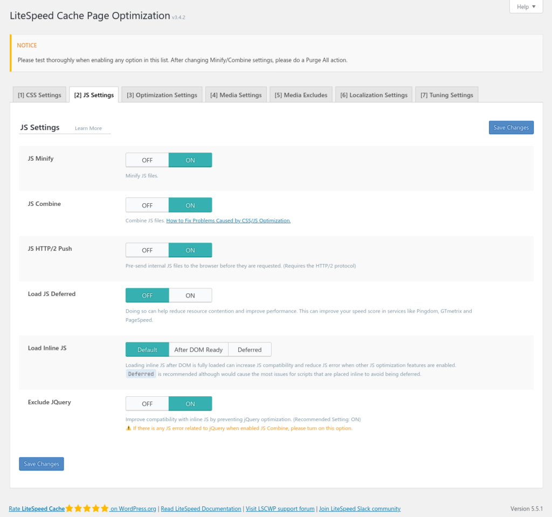552x517 pixels.
Task: Click Rate LiteSpeed Cache link
Action: (37, 508)
